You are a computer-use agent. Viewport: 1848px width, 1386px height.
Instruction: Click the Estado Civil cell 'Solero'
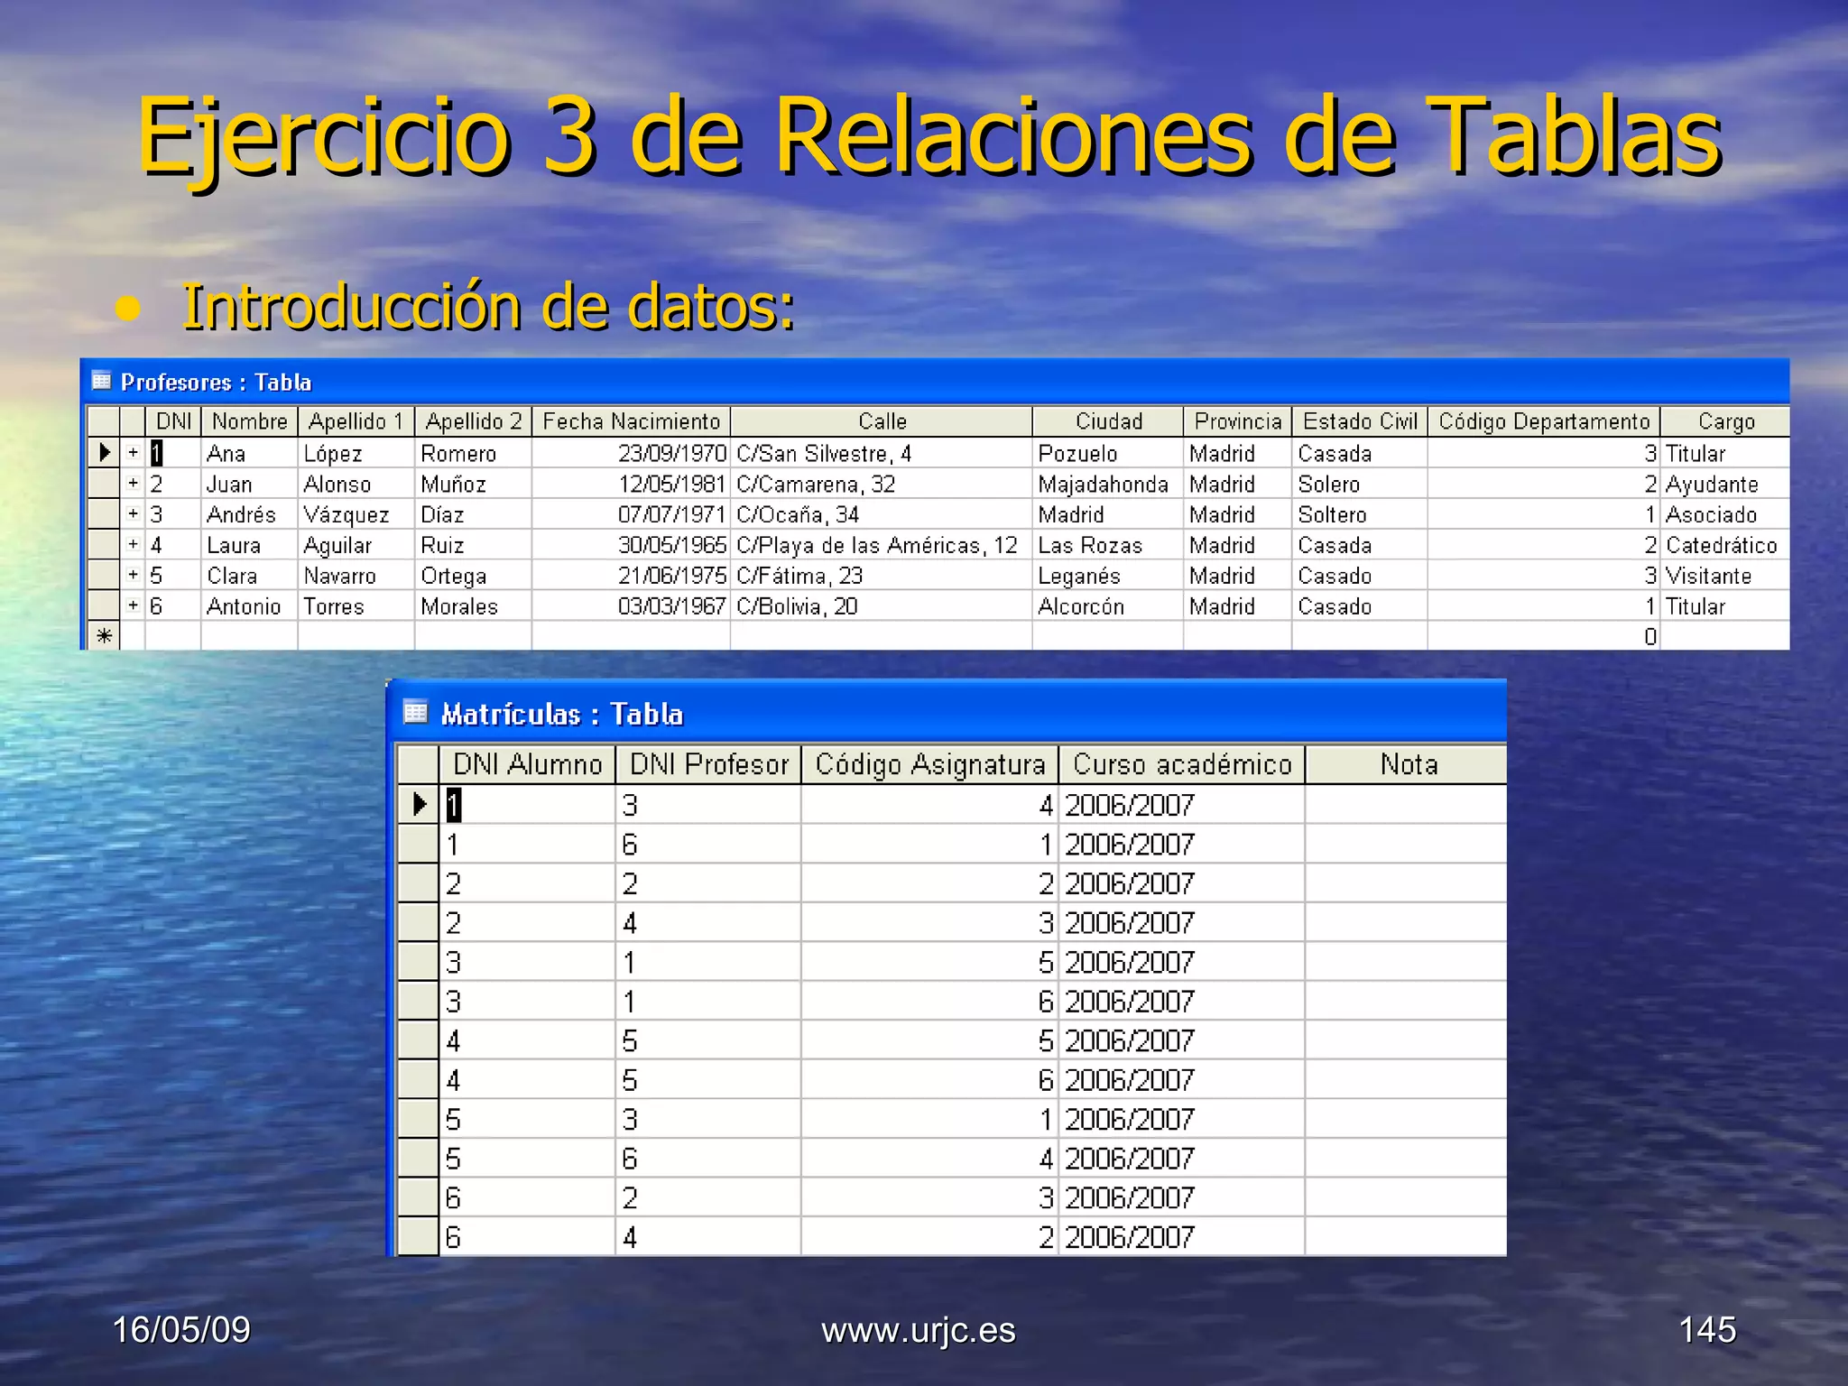(x=1360, y=484)
